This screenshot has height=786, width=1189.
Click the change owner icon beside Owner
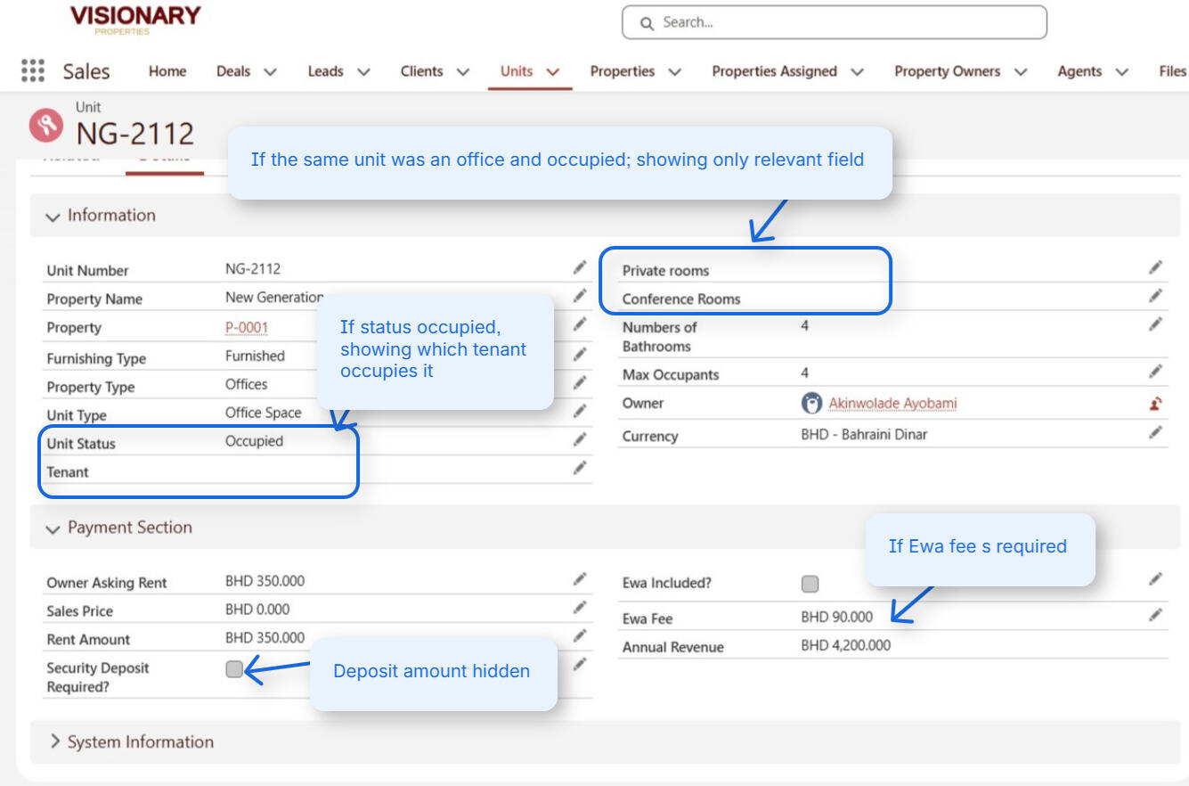coord(1155,404)
